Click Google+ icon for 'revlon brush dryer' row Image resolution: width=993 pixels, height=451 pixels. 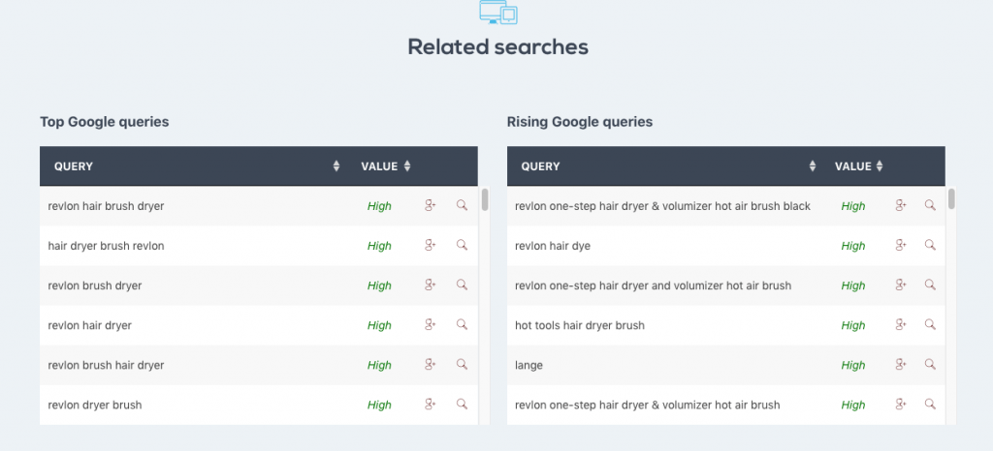[430, 285]
